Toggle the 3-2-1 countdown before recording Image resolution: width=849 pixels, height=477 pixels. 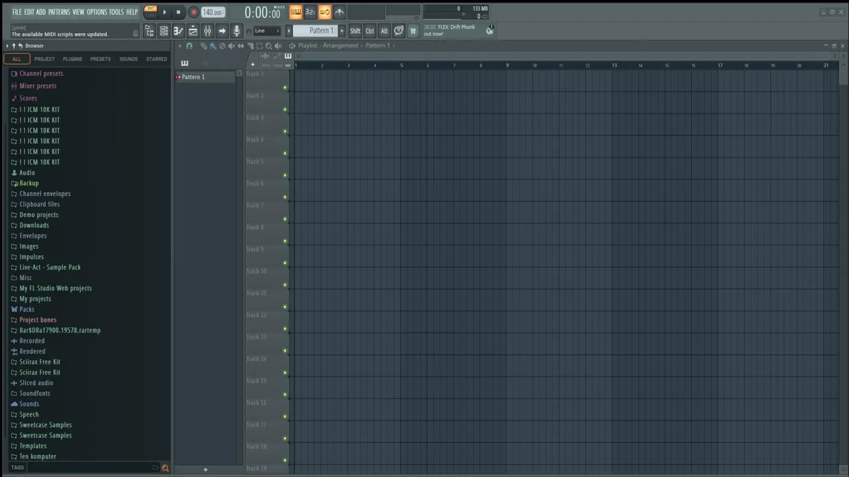click(x=310, y=12)
